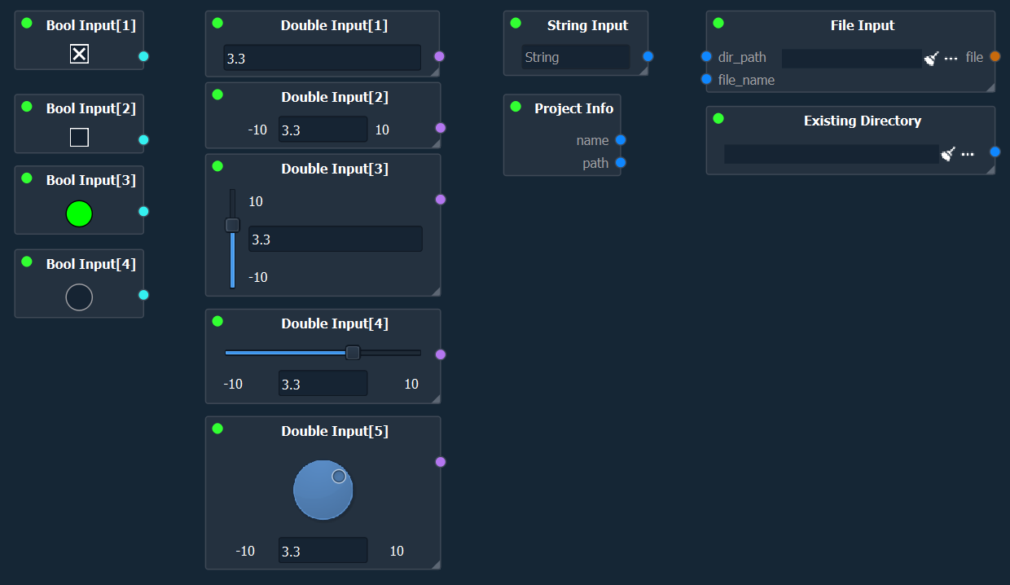
Task: Click the Double Input[3] value field
Action: pyautogui.click(x=336, y=239)
